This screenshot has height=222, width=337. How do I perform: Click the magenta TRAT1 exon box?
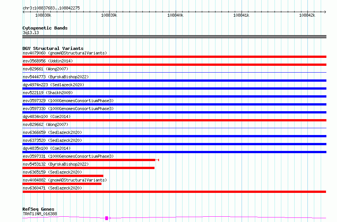(x=107, y=218)
